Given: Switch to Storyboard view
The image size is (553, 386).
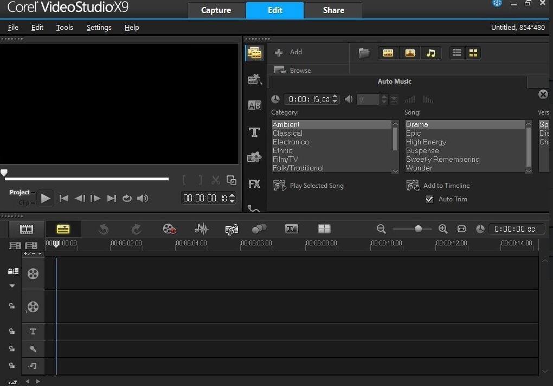Looking at the screenshot, I should (x=27, y=229).
